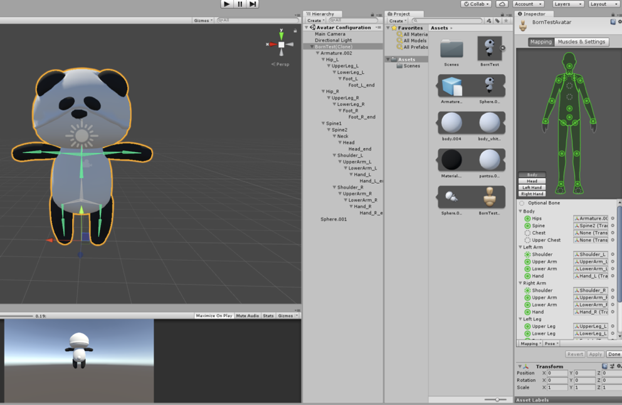Click the Scene view search field
Screen dimensions: 622x405
258,20
